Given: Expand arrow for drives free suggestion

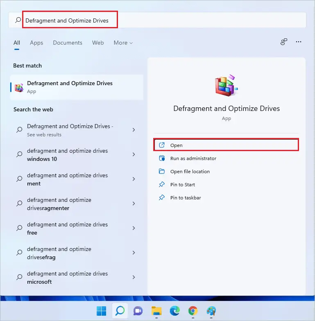Looking at the screenshot, I should pyautogui.click(x=134, y=228).
